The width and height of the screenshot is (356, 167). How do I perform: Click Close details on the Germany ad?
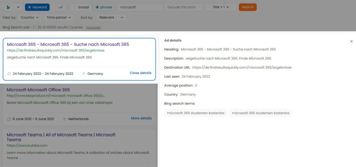[x=140, y=73]
